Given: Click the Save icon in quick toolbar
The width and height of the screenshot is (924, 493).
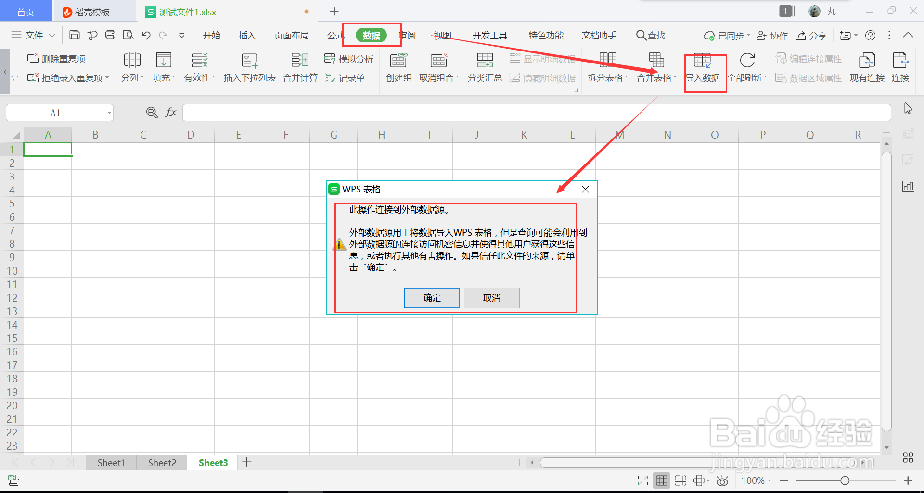Looking at the screenshot, I should click(75, 35).
